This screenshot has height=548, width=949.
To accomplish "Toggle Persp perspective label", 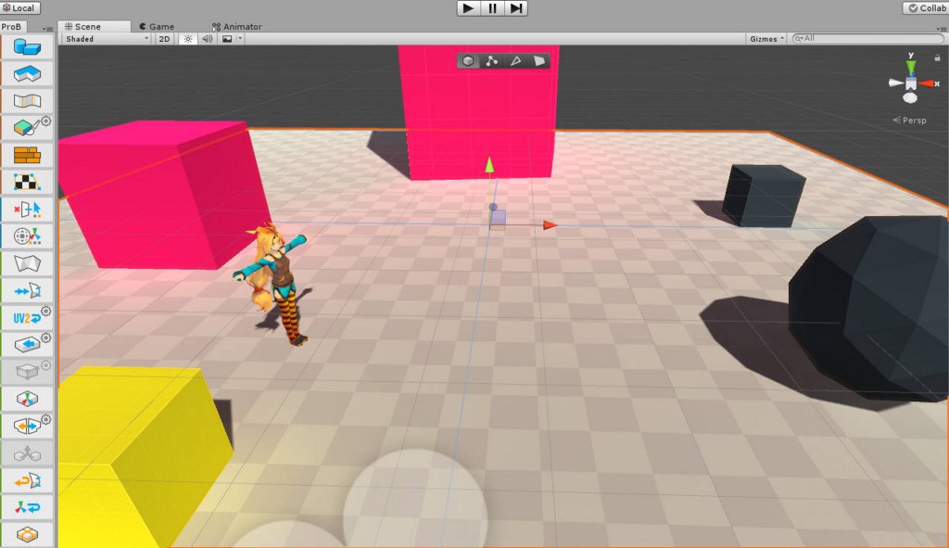I will click(910, 120).
